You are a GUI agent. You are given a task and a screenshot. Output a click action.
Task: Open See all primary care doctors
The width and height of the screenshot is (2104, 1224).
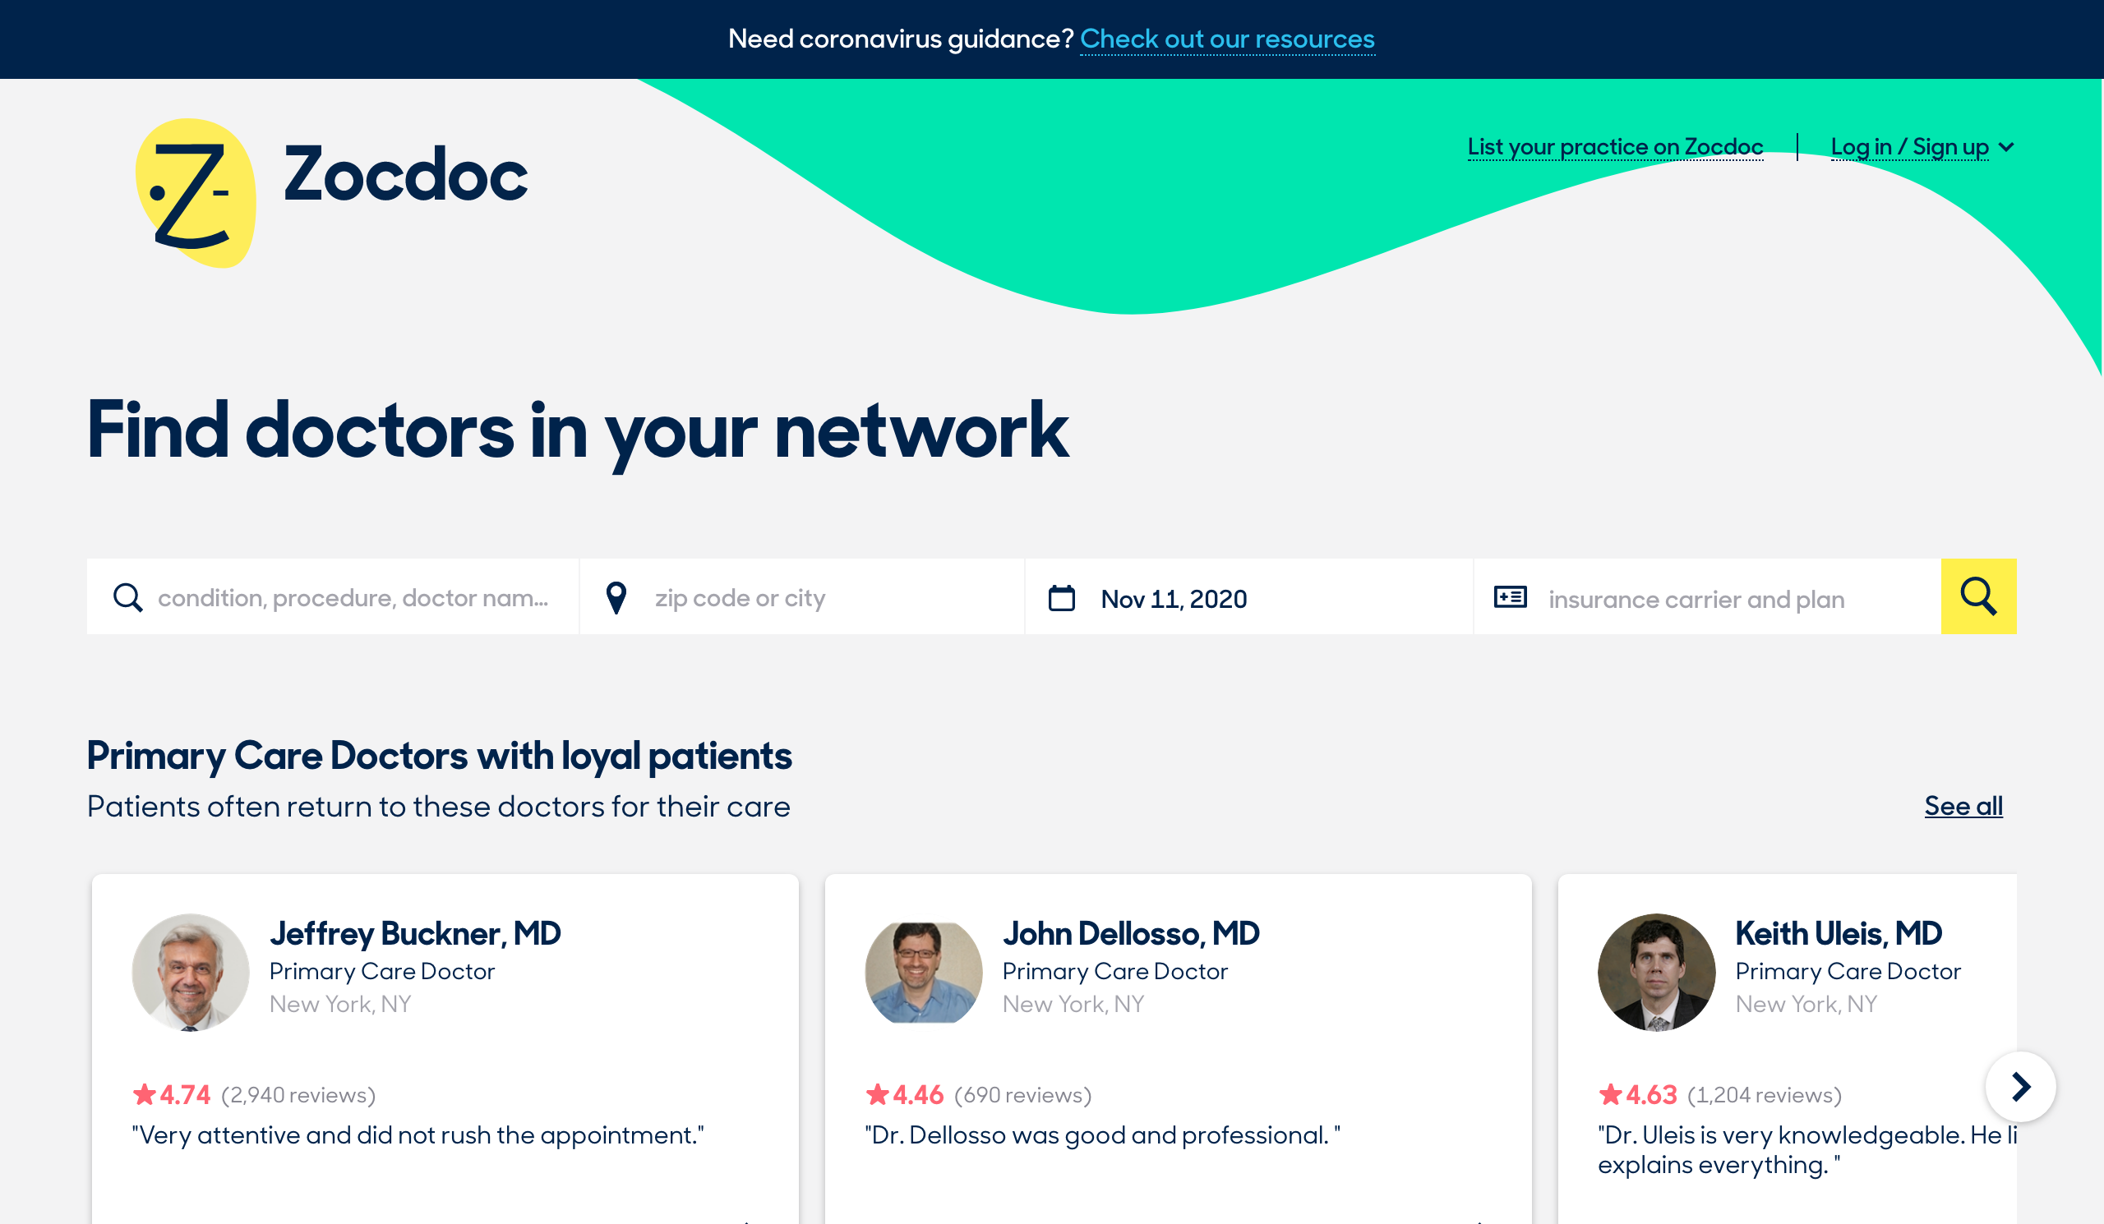(x=1963, y=806)
